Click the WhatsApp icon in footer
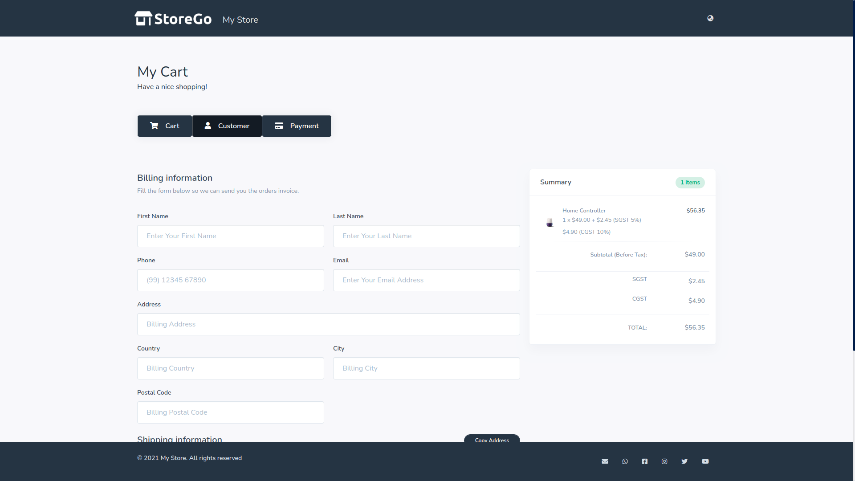 (x=625, y=461)
